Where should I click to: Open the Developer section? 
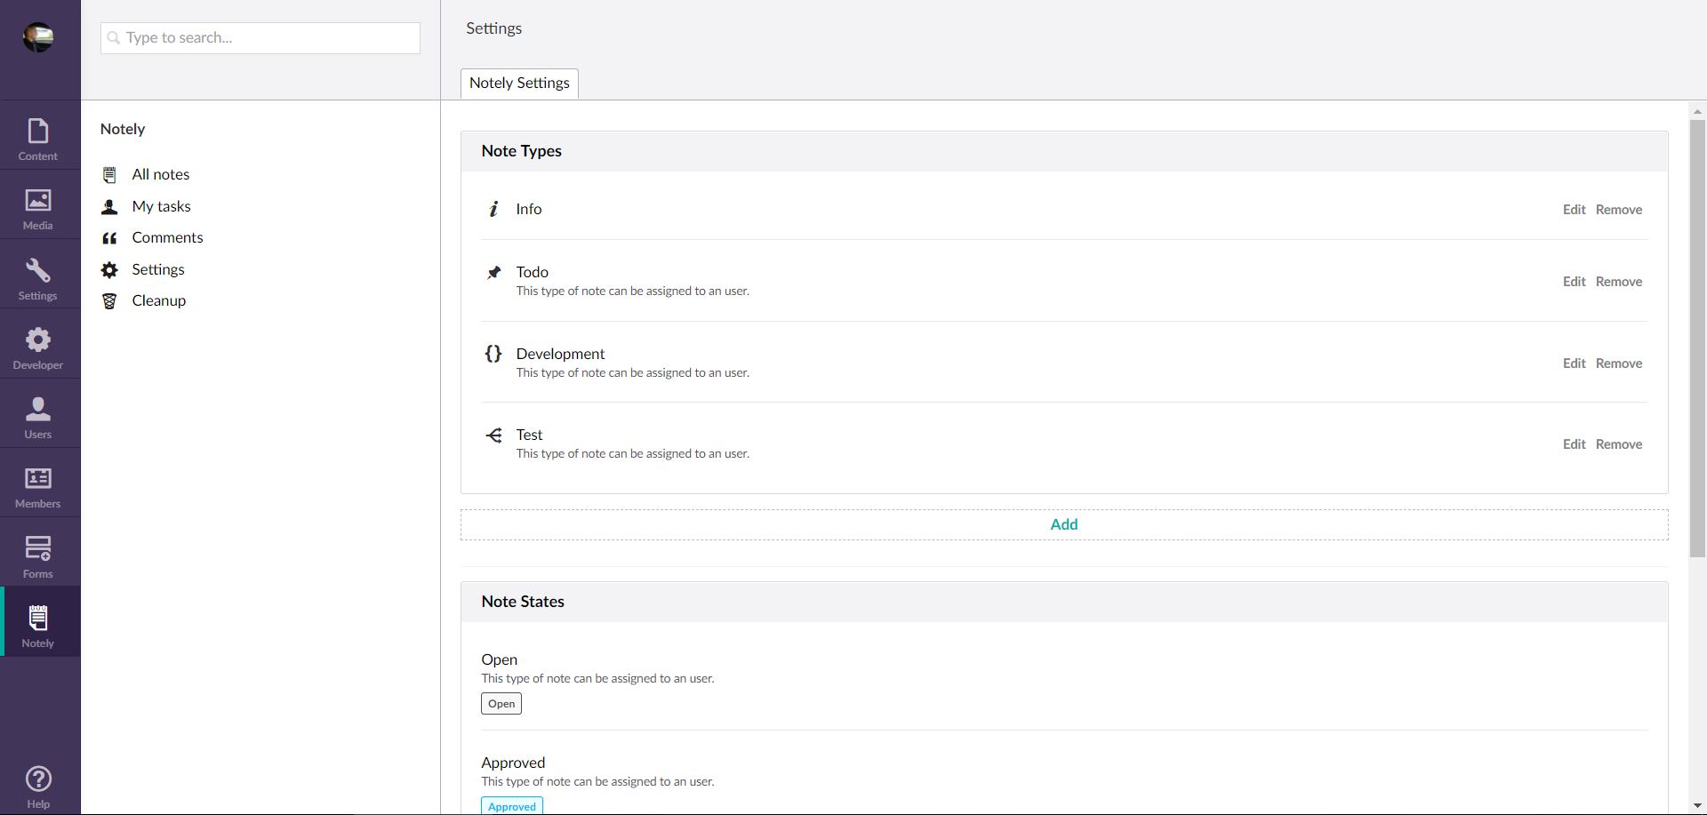pyautogui.click(x=38, y=348)
